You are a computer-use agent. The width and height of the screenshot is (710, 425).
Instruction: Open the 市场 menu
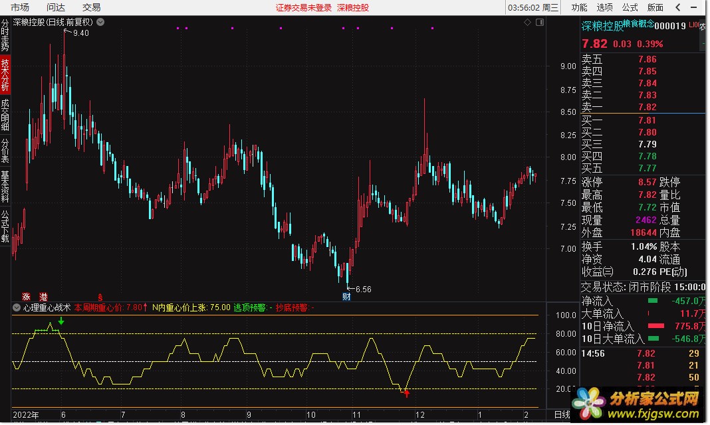[19, 8]
